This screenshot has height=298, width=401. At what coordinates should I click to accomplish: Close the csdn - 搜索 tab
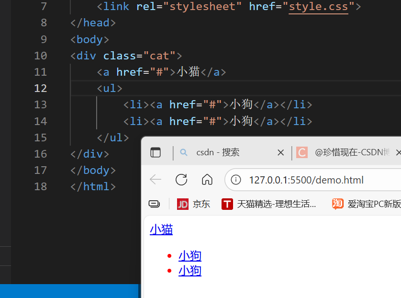point(280,152)
